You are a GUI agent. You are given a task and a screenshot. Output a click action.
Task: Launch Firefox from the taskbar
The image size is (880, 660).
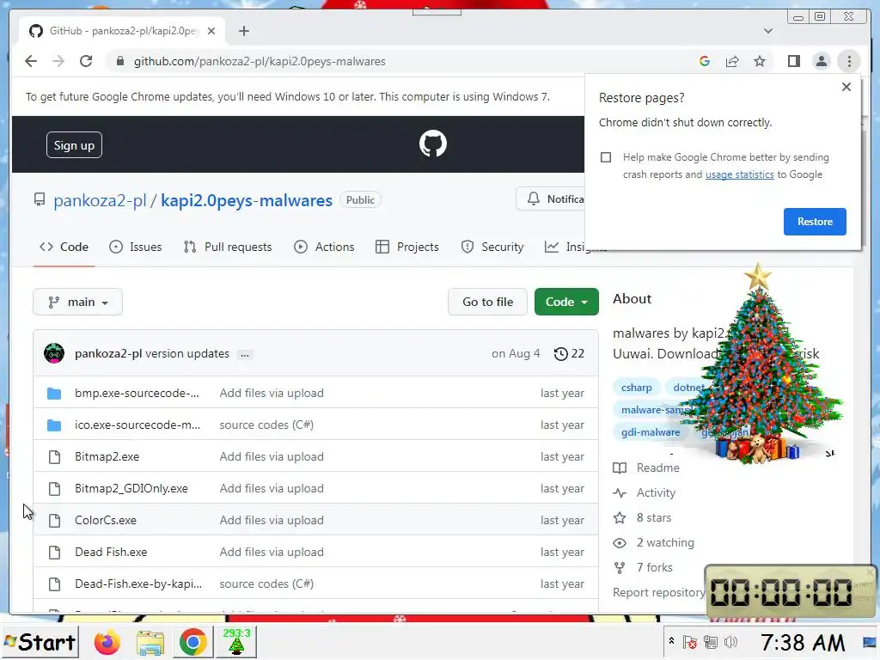point(107,643)
